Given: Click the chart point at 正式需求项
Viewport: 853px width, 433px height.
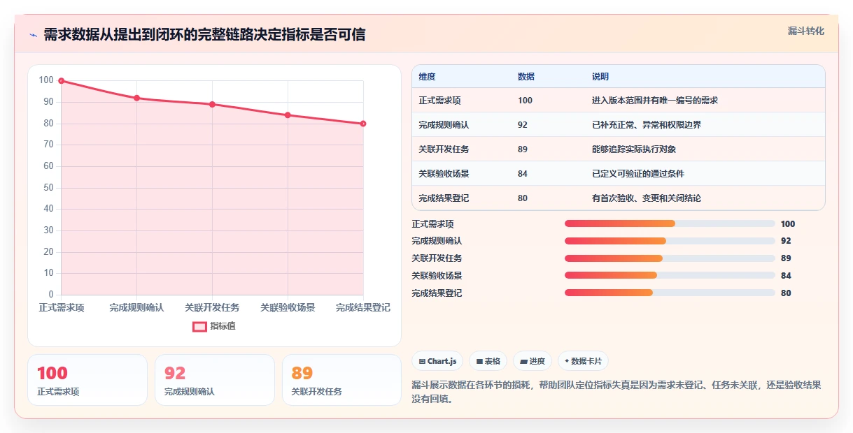Looking at the screenshot, I should pos(62,81).
